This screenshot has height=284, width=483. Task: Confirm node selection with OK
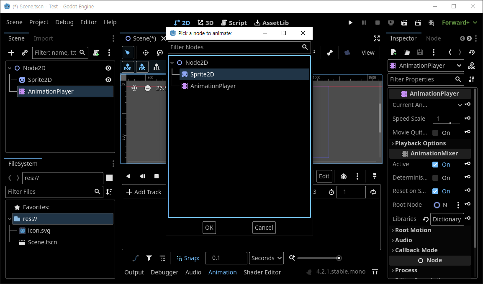(209, 228)
